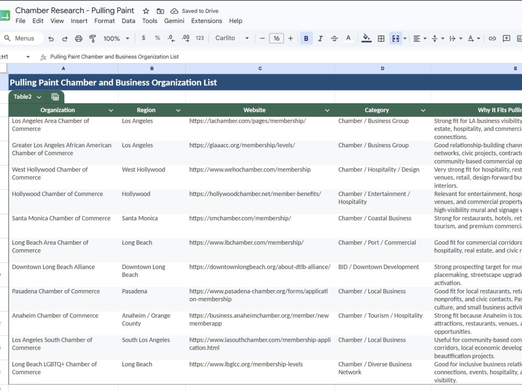Screen dimensions: 522x392
Task: Open horizontal align dropdown
Action: click(x=420, y=39)
